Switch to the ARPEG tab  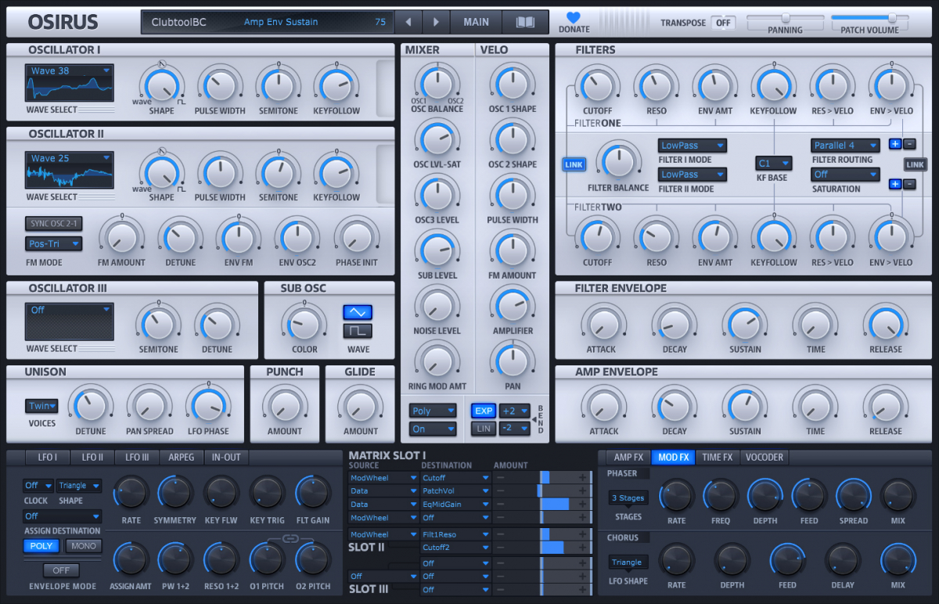click(x=182, y=458)
